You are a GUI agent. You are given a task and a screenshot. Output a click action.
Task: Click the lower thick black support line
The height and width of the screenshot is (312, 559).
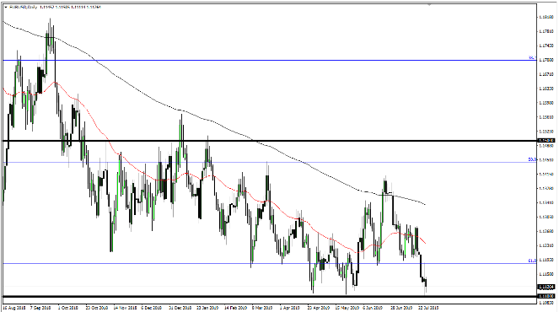(x=270, y=296)
